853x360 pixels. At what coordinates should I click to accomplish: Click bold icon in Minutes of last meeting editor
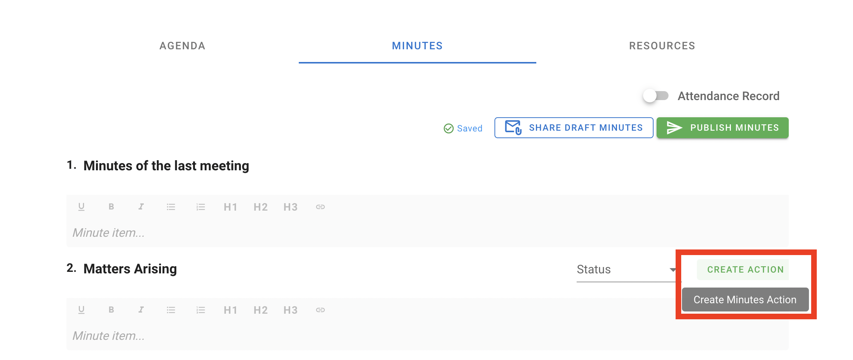point(111,207)
